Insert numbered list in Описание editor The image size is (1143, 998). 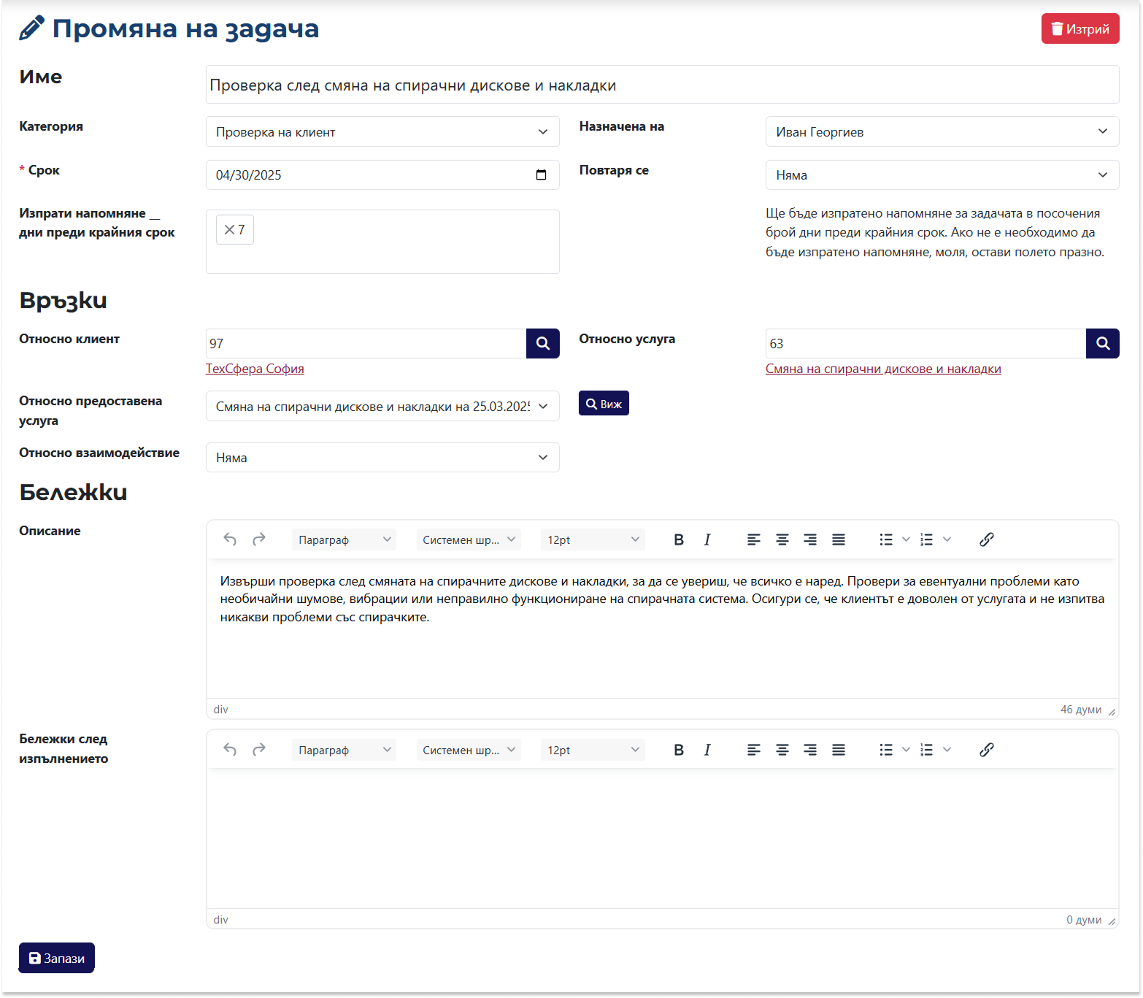click(x=927, y=540)
